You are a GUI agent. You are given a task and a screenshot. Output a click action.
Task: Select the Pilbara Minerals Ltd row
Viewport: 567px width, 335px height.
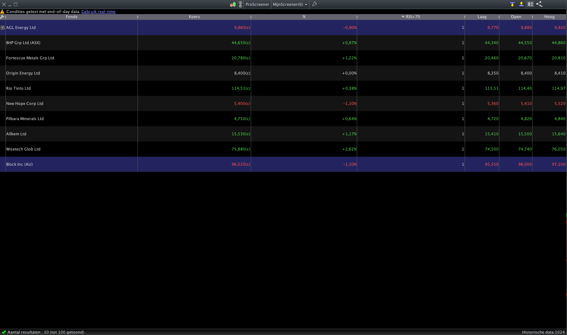[x=283, y=119]
